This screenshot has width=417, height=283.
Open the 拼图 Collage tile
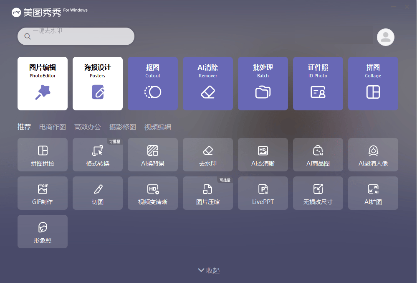[373, 83]
